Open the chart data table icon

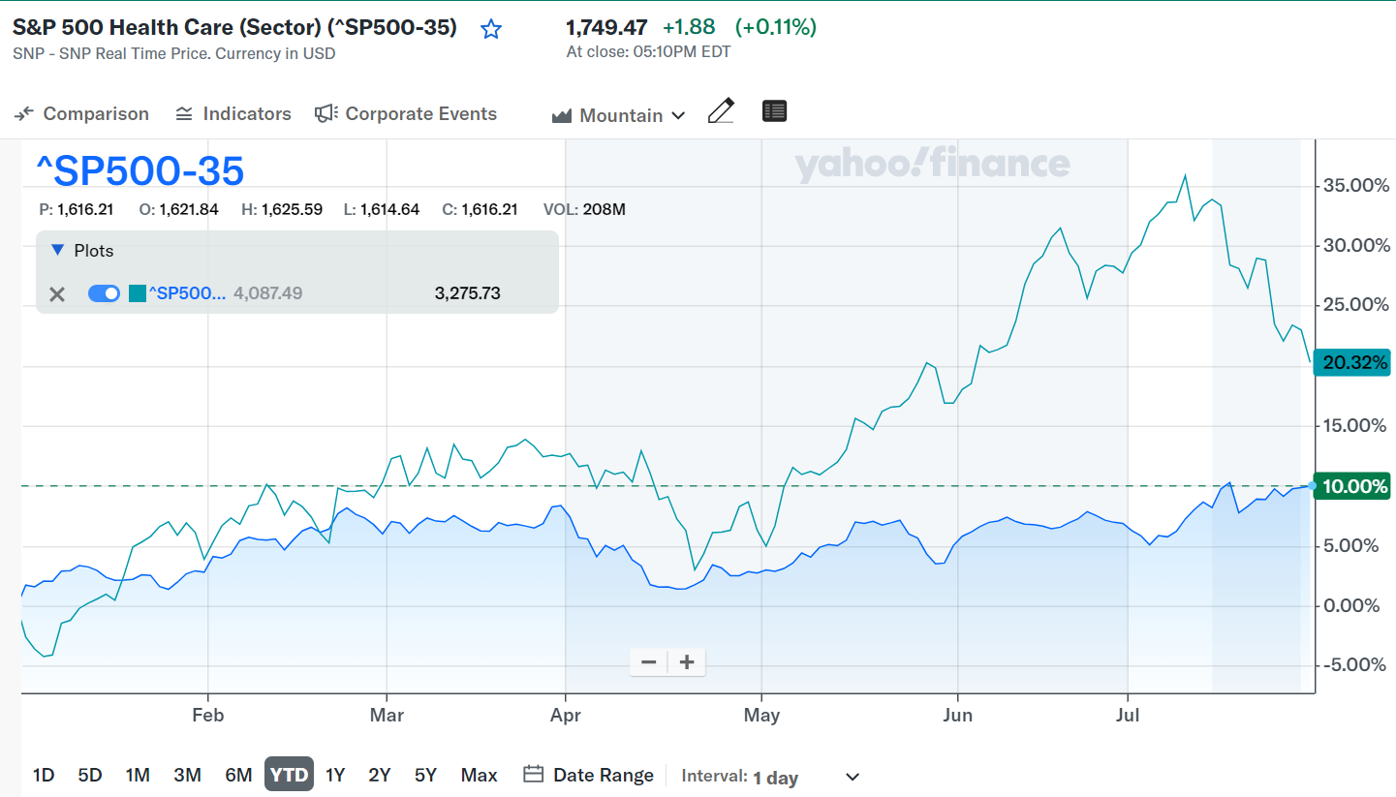pos(774,111)
